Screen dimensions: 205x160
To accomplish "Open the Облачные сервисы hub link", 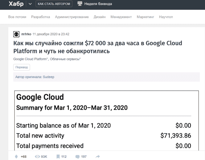I will [65, 59].
